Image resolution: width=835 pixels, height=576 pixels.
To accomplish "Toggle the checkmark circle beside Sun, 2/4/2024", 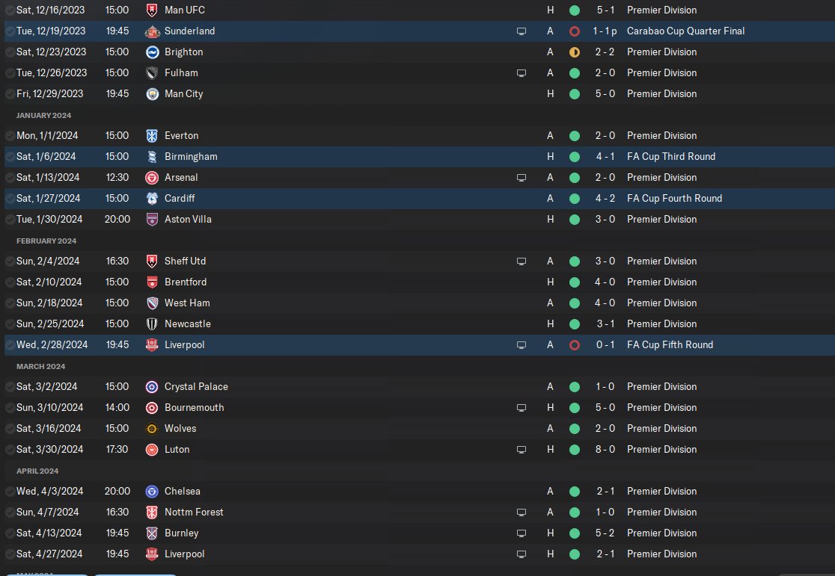I will (x=10, y=261).
